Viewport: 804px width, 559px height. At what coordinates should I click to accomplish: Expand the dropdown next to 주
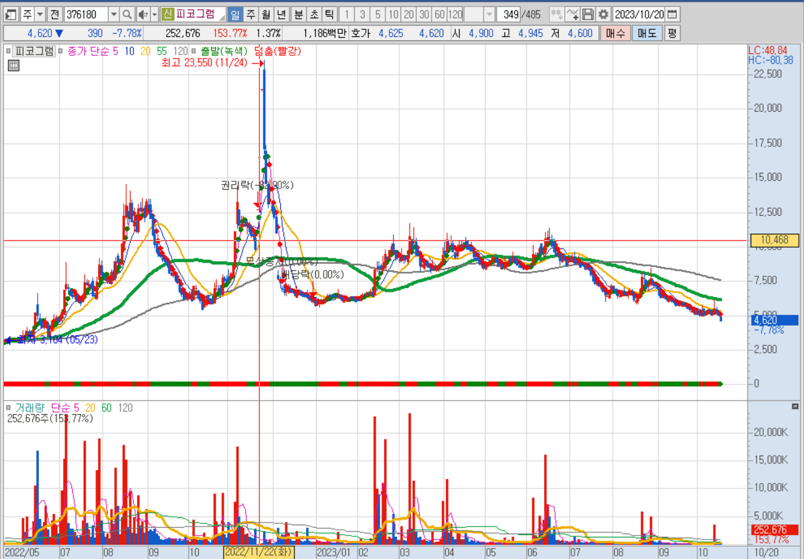tap(40, 14)
